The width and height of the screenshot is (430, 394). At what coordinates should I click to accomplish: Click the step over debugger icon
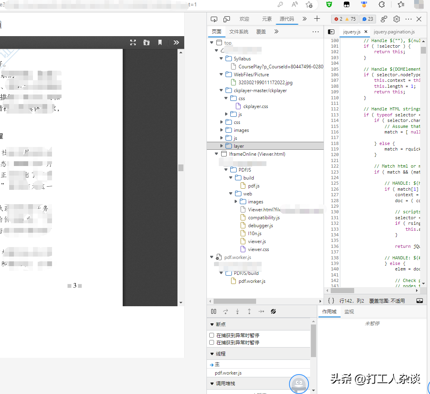coord(226,311)
